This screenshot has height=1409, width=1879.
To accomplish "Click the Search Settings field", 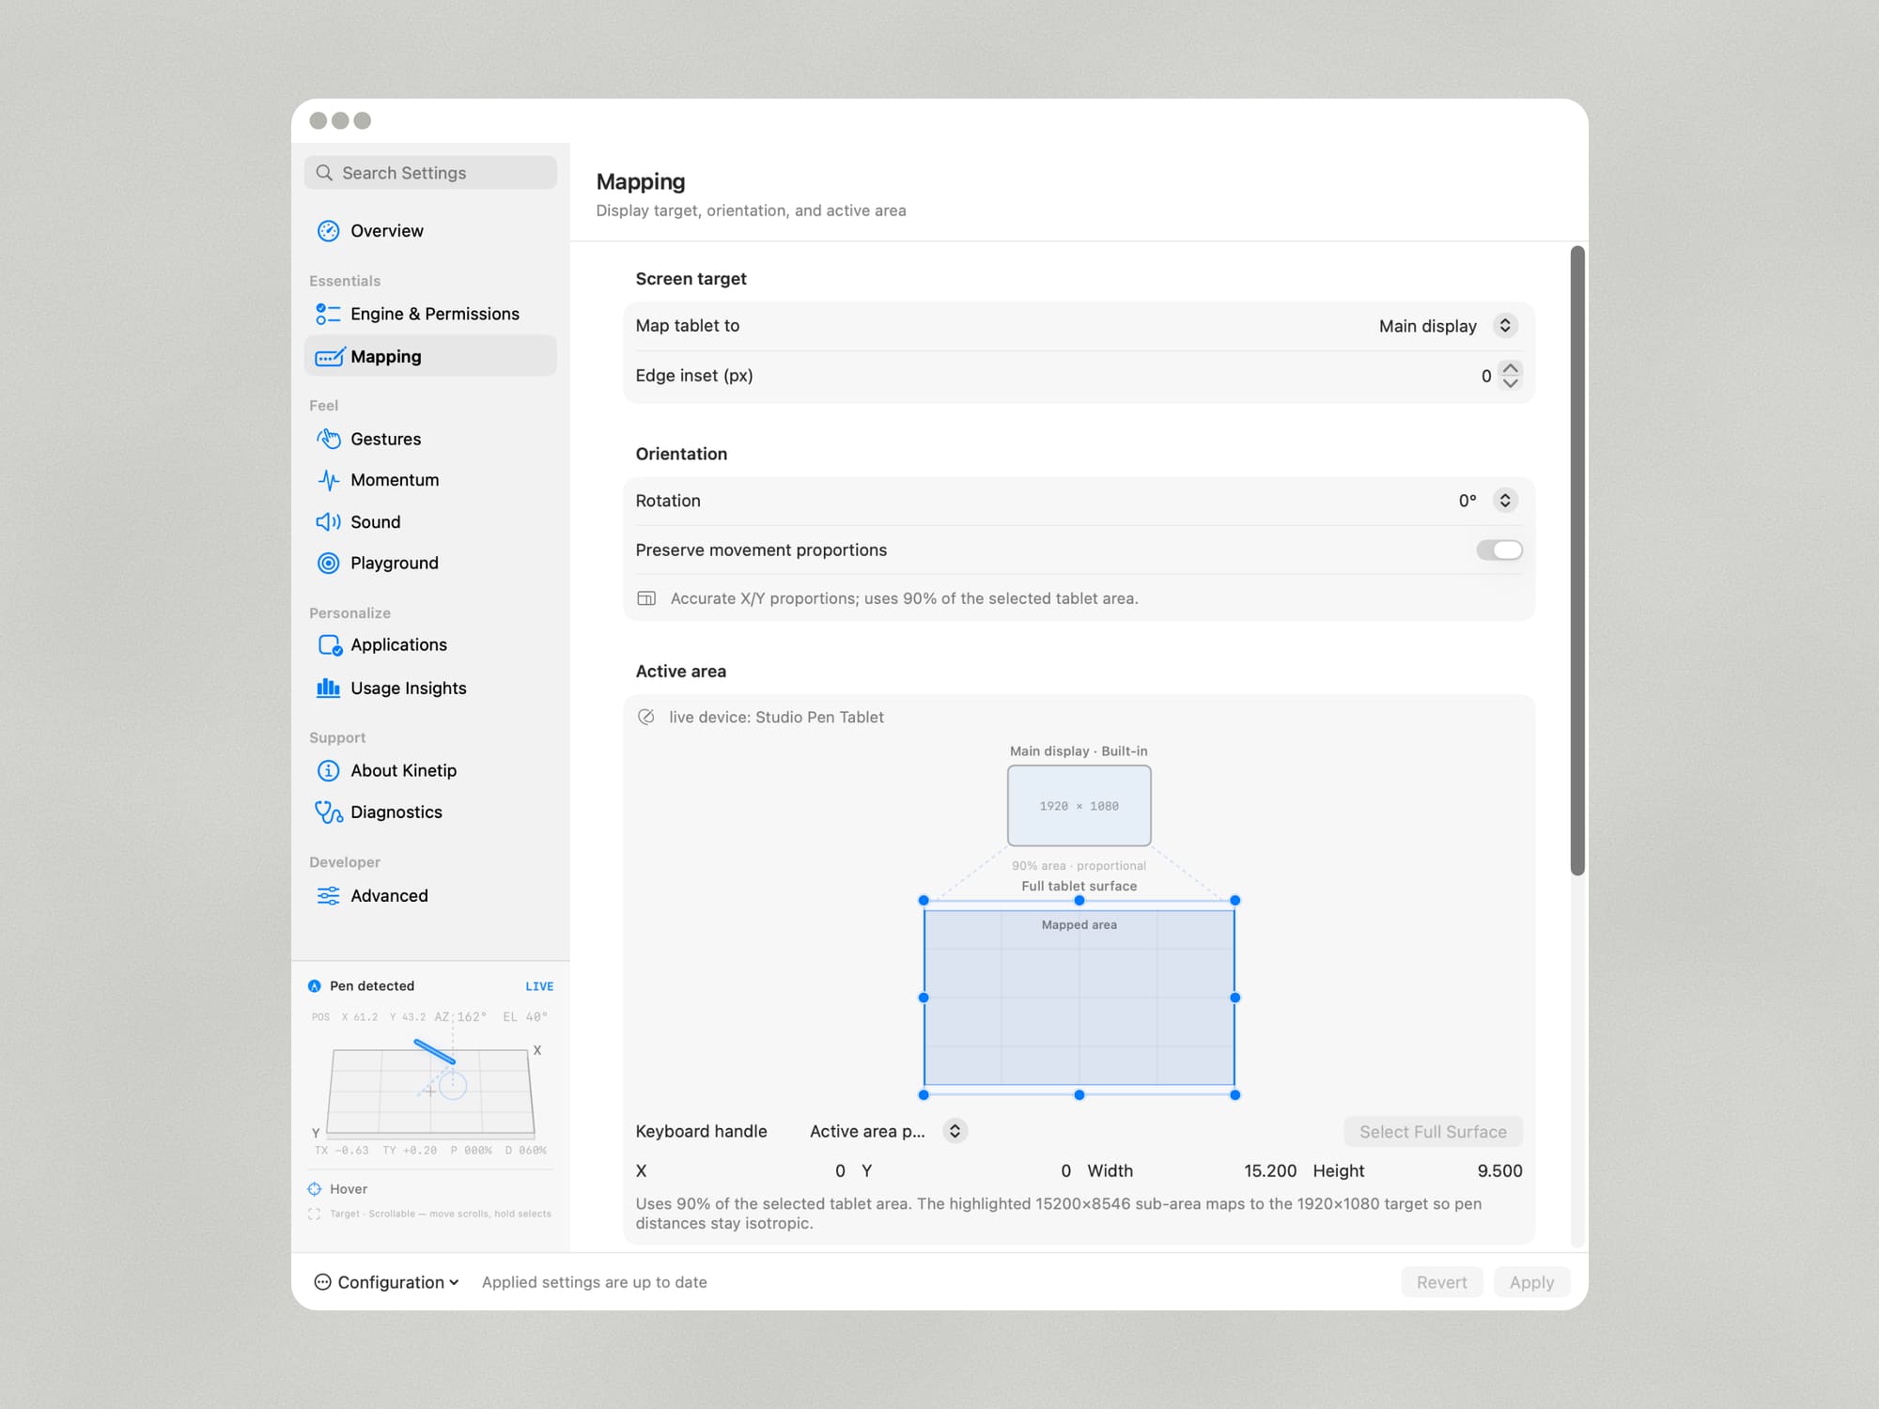I will [x=430, y=173].
